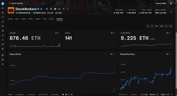Click the Aggregating status in the footer
This screenshot has height=96, width=177.
click(x=20, y=94)
